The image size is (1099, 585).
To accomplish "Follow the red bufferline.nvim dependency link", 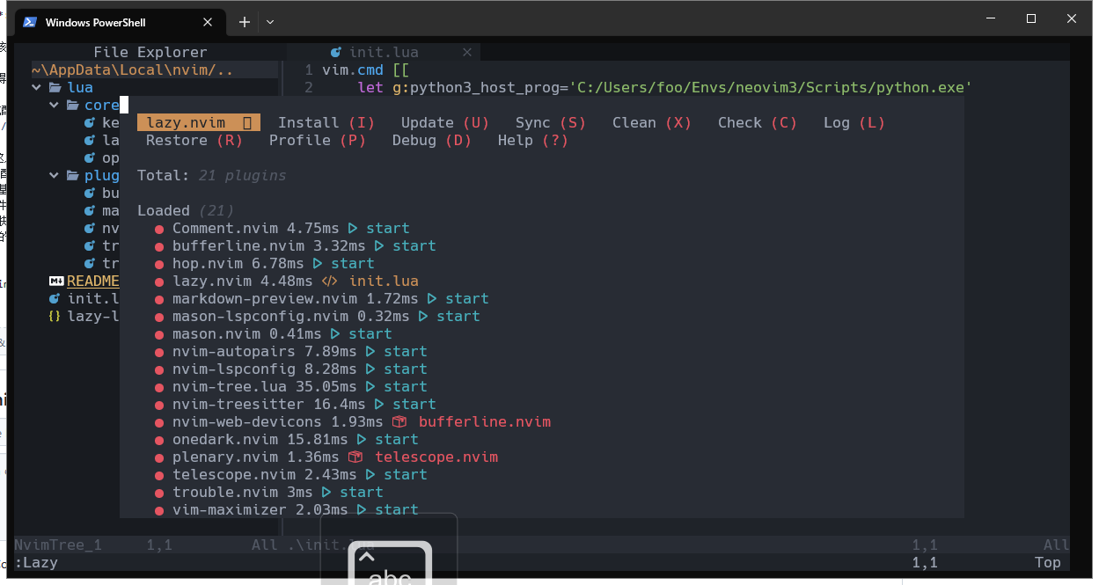I will [x=485, y=421].
